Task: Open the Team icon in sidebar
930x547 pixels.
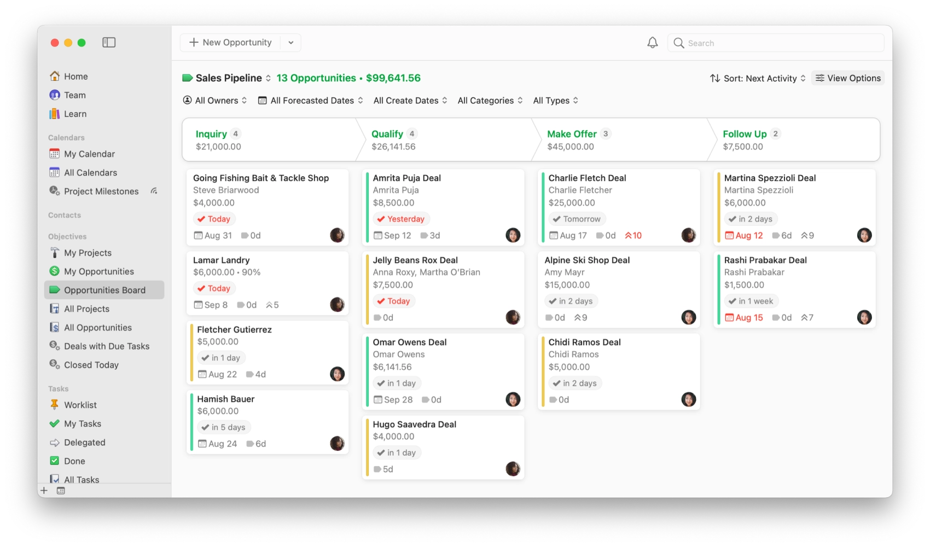Action: pos(55,95)
